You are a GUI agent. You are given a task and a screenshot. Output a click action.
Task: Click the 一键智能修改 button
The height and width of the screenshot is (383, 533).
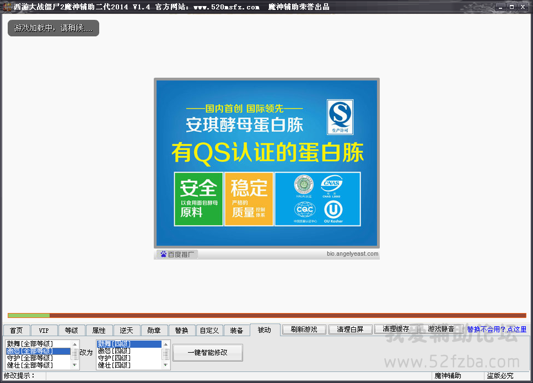click(x=207, y=353)
